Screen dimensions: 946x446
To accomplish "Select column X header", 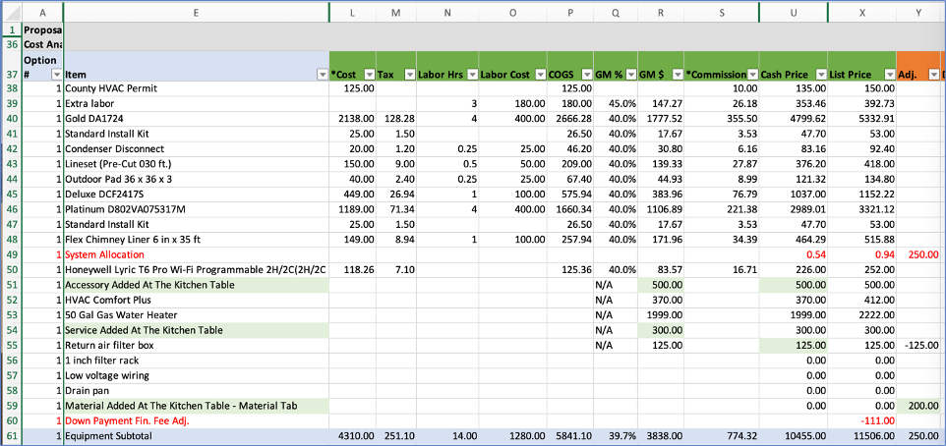I will (862, 12).
